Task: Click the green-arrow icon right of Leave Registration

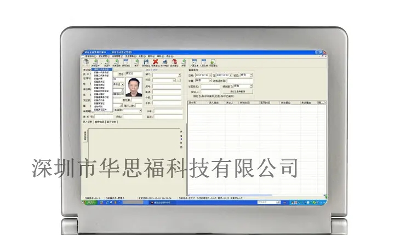Action: click(184, 63)
